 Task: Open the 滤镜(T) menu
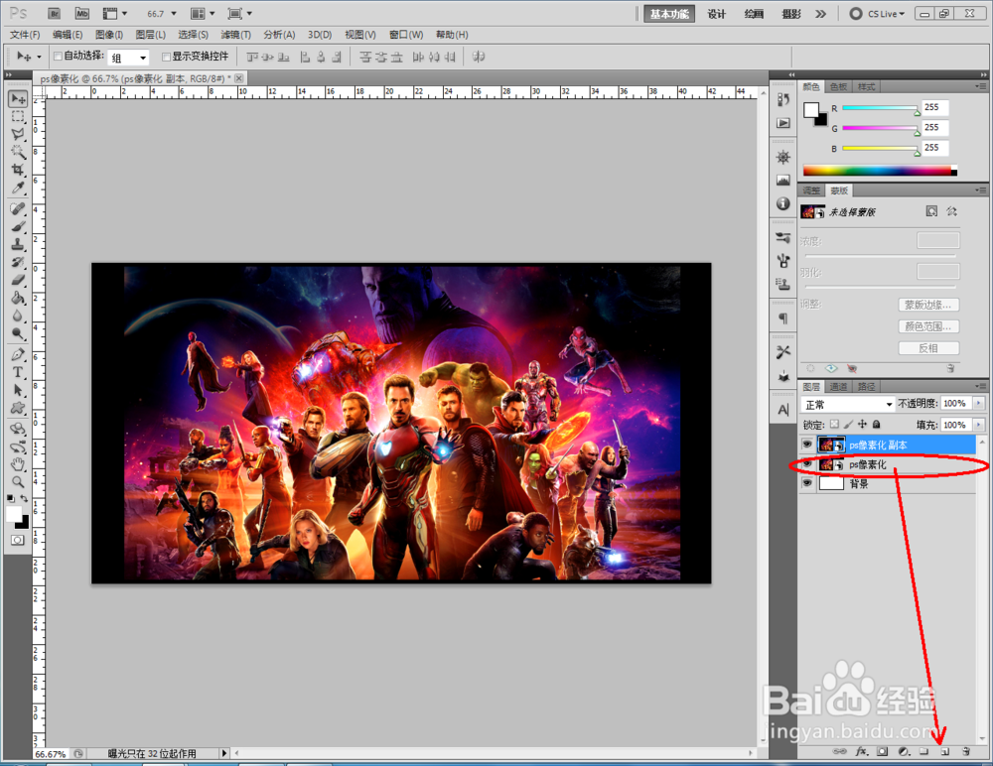(x=235, y=35)
